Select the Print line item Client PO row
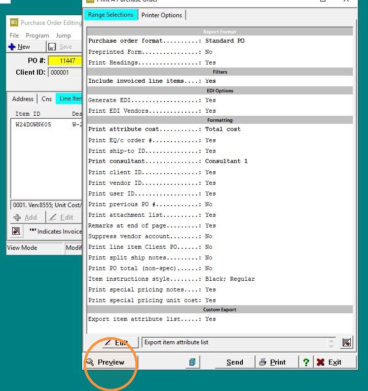 coord(219,247)
